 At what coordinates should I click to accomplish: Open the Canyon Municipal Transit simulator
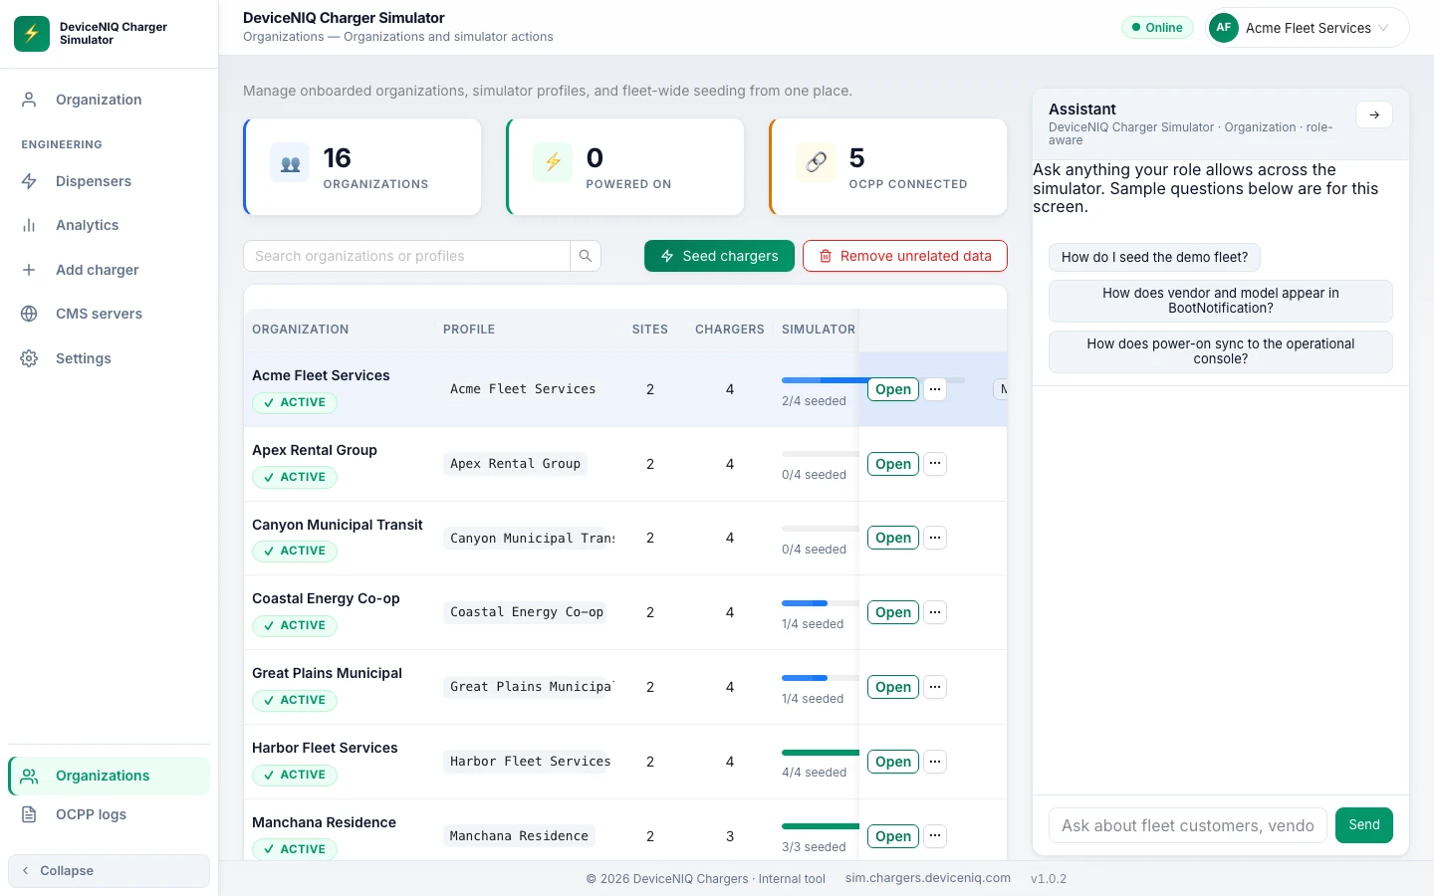(893, 538)
